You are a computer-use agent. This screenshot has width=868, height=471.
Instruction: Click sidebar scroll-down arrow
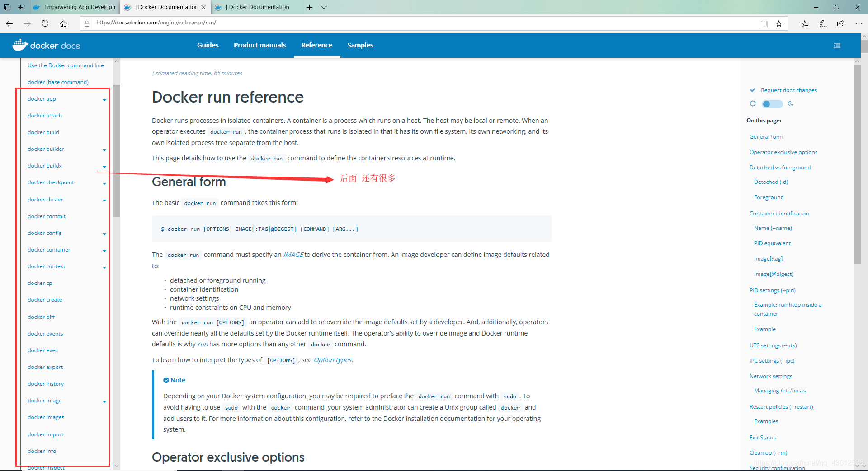pos(117,466)
